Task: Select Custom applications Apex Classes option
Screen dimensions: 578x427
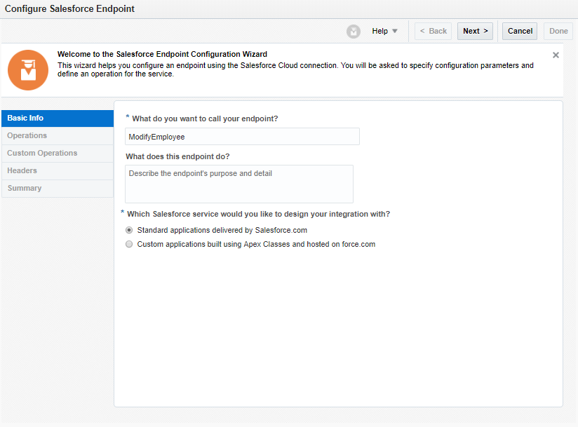Action: pyautogui.click(x=129, y=245)
